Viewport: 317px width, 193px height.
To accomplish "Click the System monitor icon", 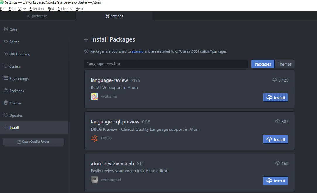I will 6,66.
